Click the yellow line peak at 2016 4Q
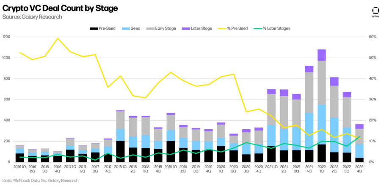Image resolution: width=384 pixels, height=186 pixels. [x=58, y=39]
